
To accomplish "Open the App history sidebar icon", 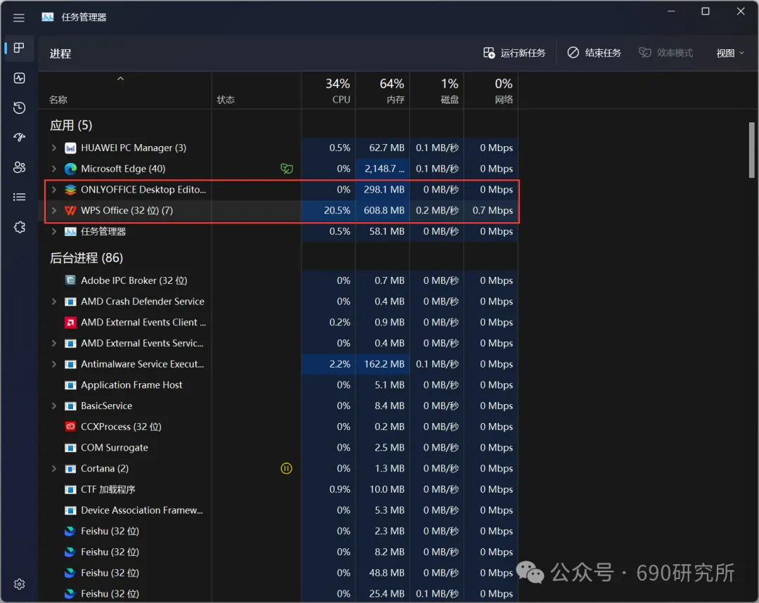I will (x=19, y=108).
